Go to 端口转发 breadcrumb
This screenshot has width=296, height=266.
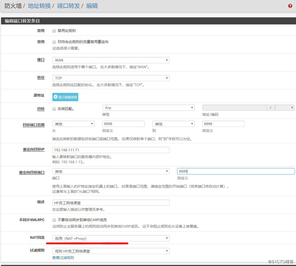tap(68, 6)
